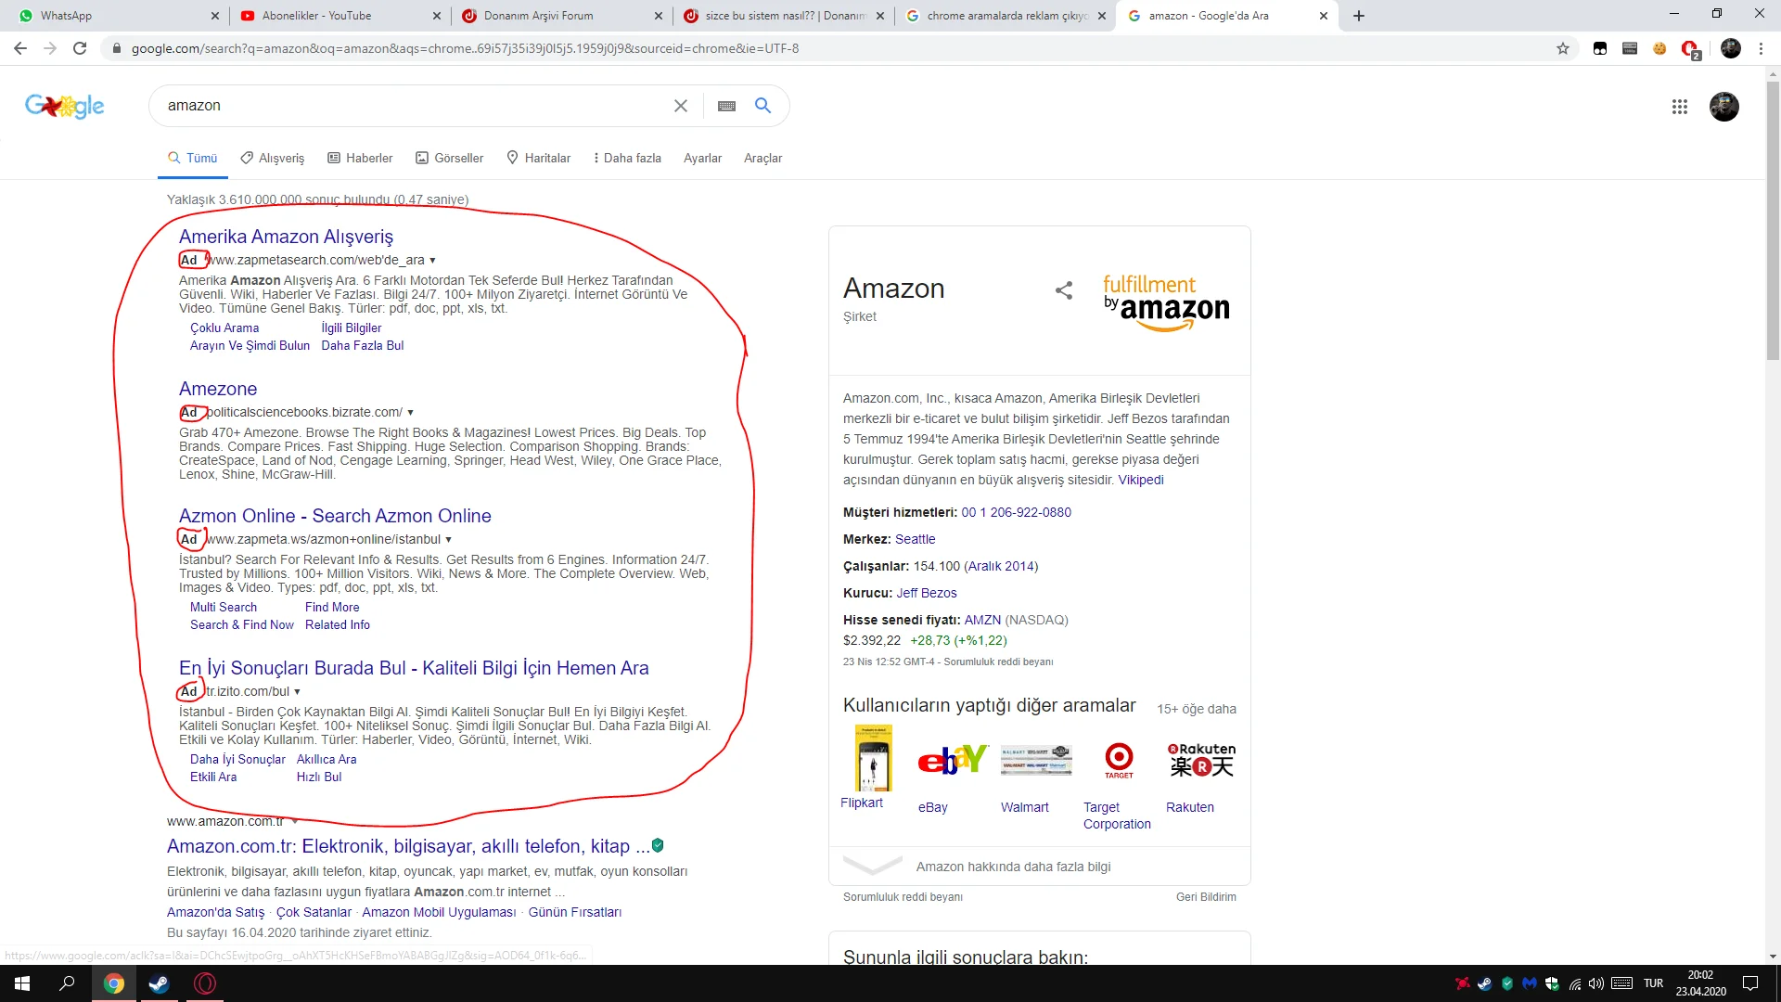Open the on-screen keyboard in search bar
The height and width of the screenshot is (1002, 1781).
click(726, 106)
